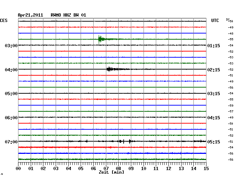Click the Zeit [min] axis title

[x=111, y=172]
